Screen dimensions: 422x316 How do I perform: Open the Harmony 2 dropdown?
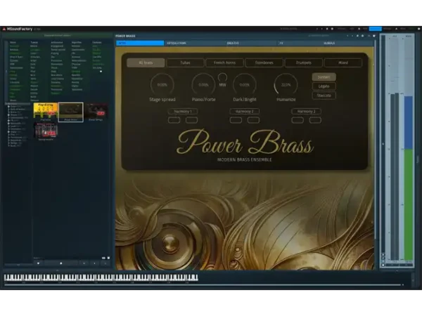tap(244, 111)
